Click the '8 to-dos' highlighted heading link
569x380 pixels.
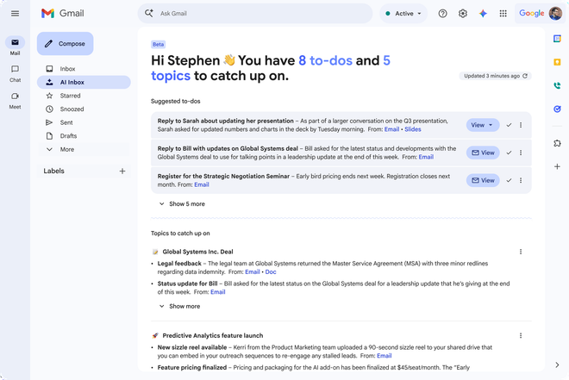[x=325, y=60]
